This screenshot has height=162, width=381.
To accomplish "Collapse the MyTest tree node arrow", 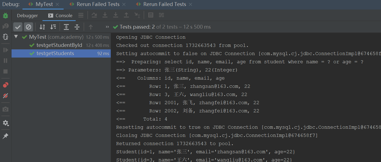I will point(16,37).
